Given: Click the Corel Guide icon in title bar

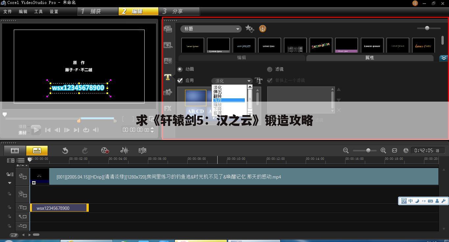Looking at the screenshot, I should click(x=415, y=3).
